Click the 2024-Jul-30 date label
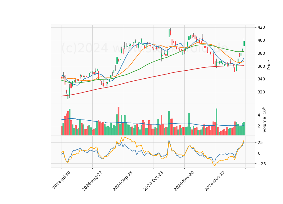The width and height of the screenshot is (283, 204). pos(61,180)
